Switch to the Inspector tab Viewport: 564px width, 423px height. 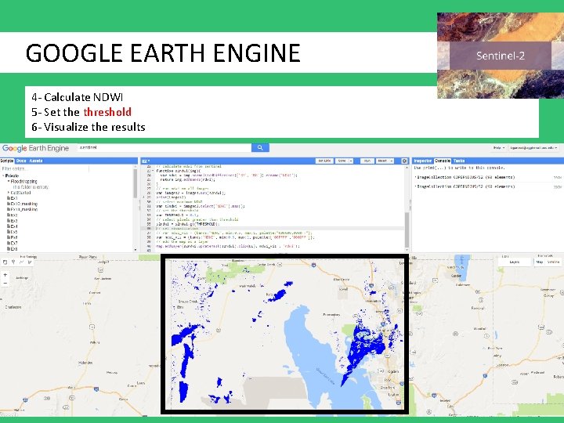pos(423,161)
